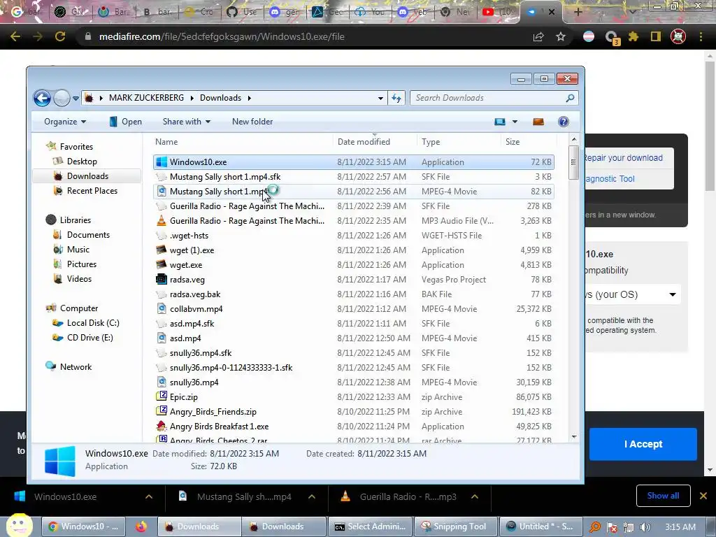
Task: Click the Open button in Explorer toolbar
Action: coord(126,122)
